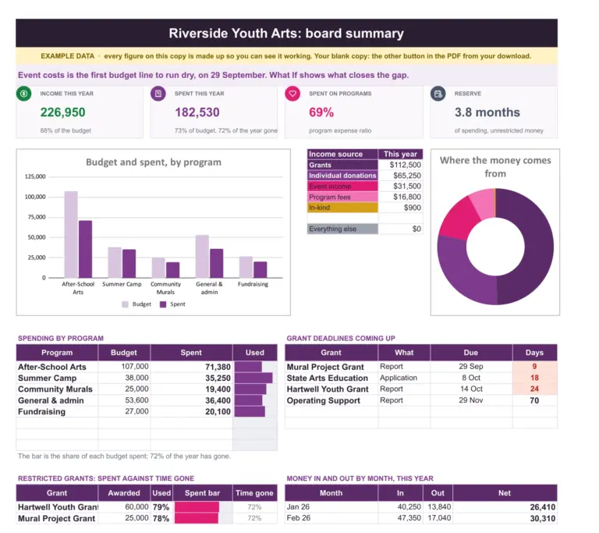
Task: Click the 9 days remaining cell
Action: pos(534,367)
